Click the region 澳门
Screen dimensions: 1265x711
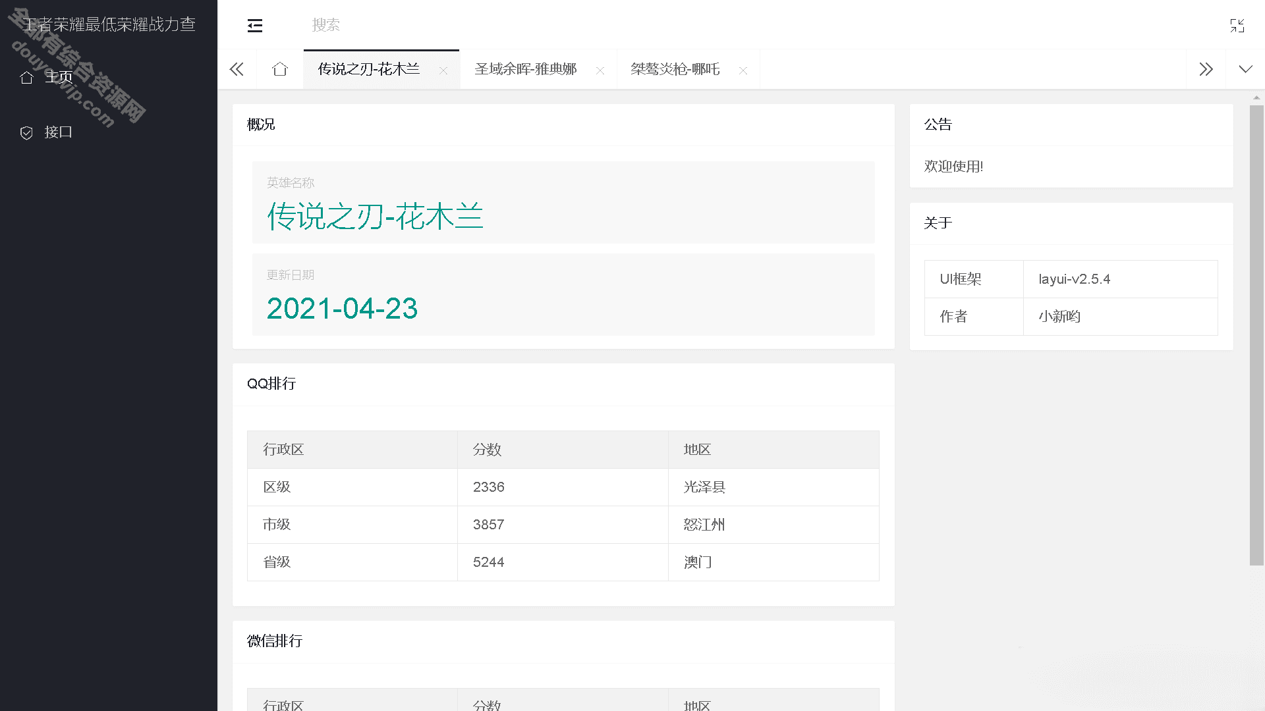tap(698, 562)
